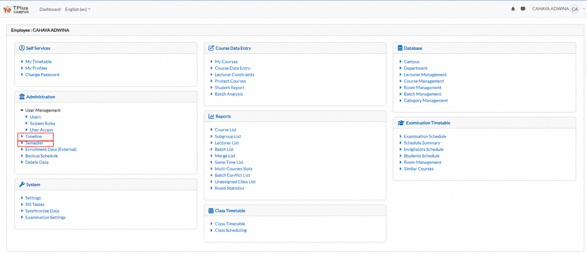Open My Timetable
This screenshot has width=587, height=262.
(38, 62)
